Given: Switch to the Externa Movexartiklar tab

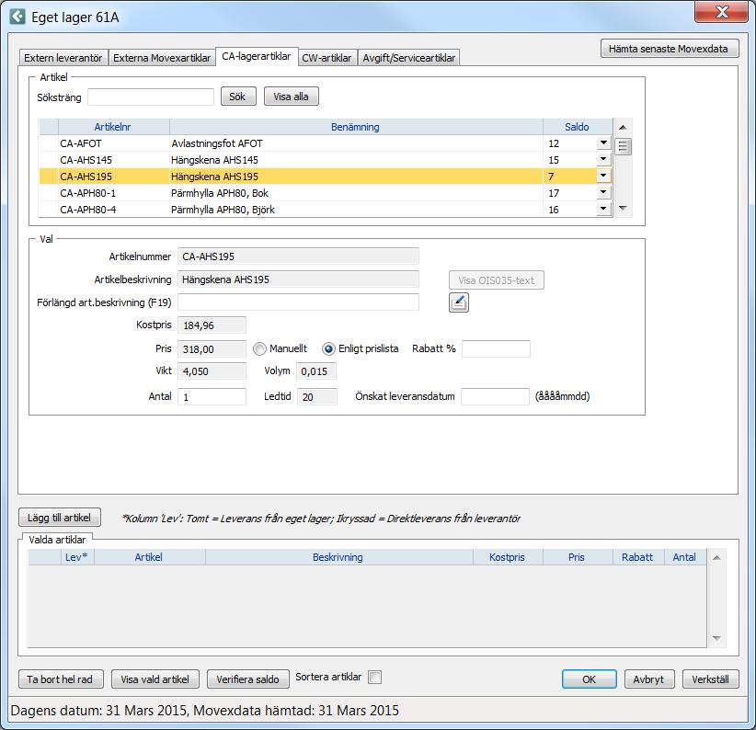Looking at the screenshot, I should pyautogui.click(x=162, y=58).
